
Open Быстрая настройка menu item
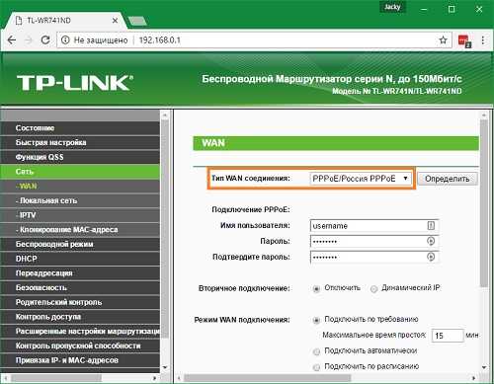(80, 142)
